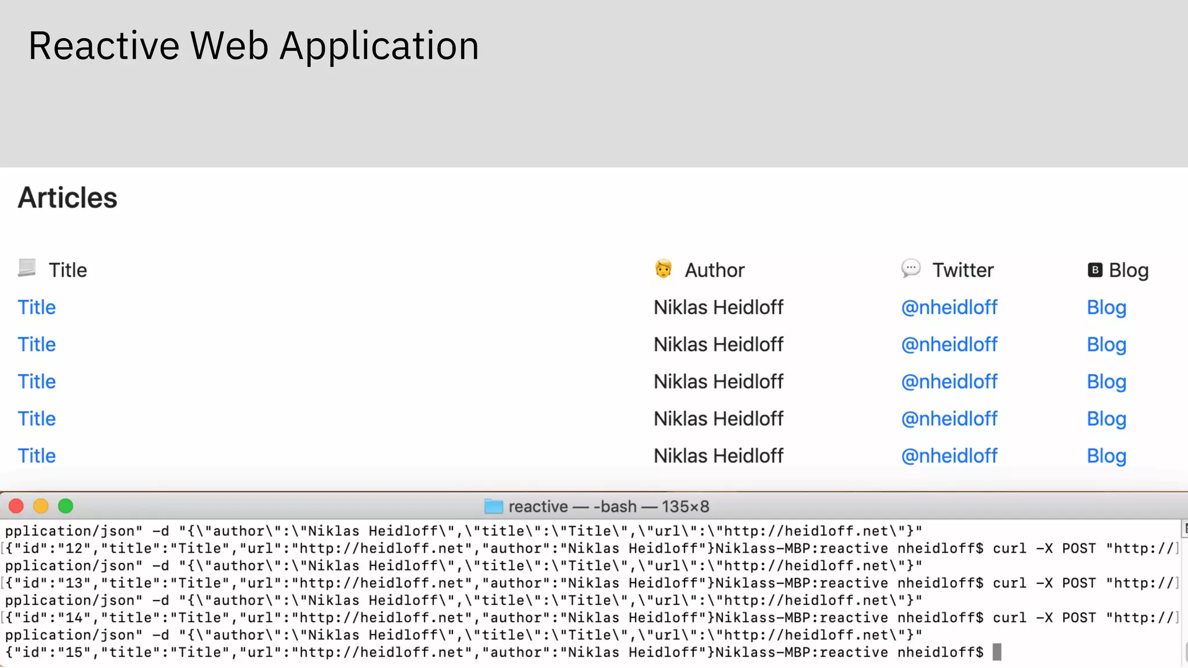Click the person emoji icon next to Author
This screenshot has height=668, width=1188.
point(663,268)
